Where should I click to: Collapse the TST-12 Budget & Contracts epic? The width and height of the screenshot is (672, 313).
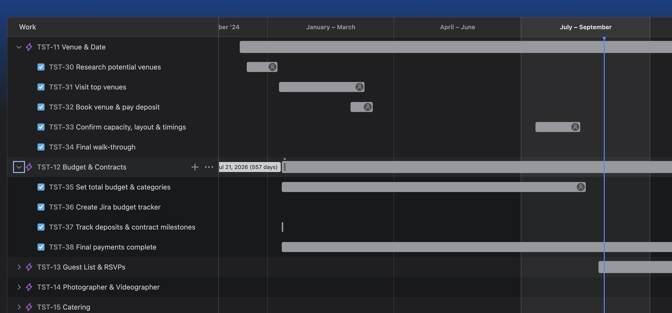pos(19,167)
